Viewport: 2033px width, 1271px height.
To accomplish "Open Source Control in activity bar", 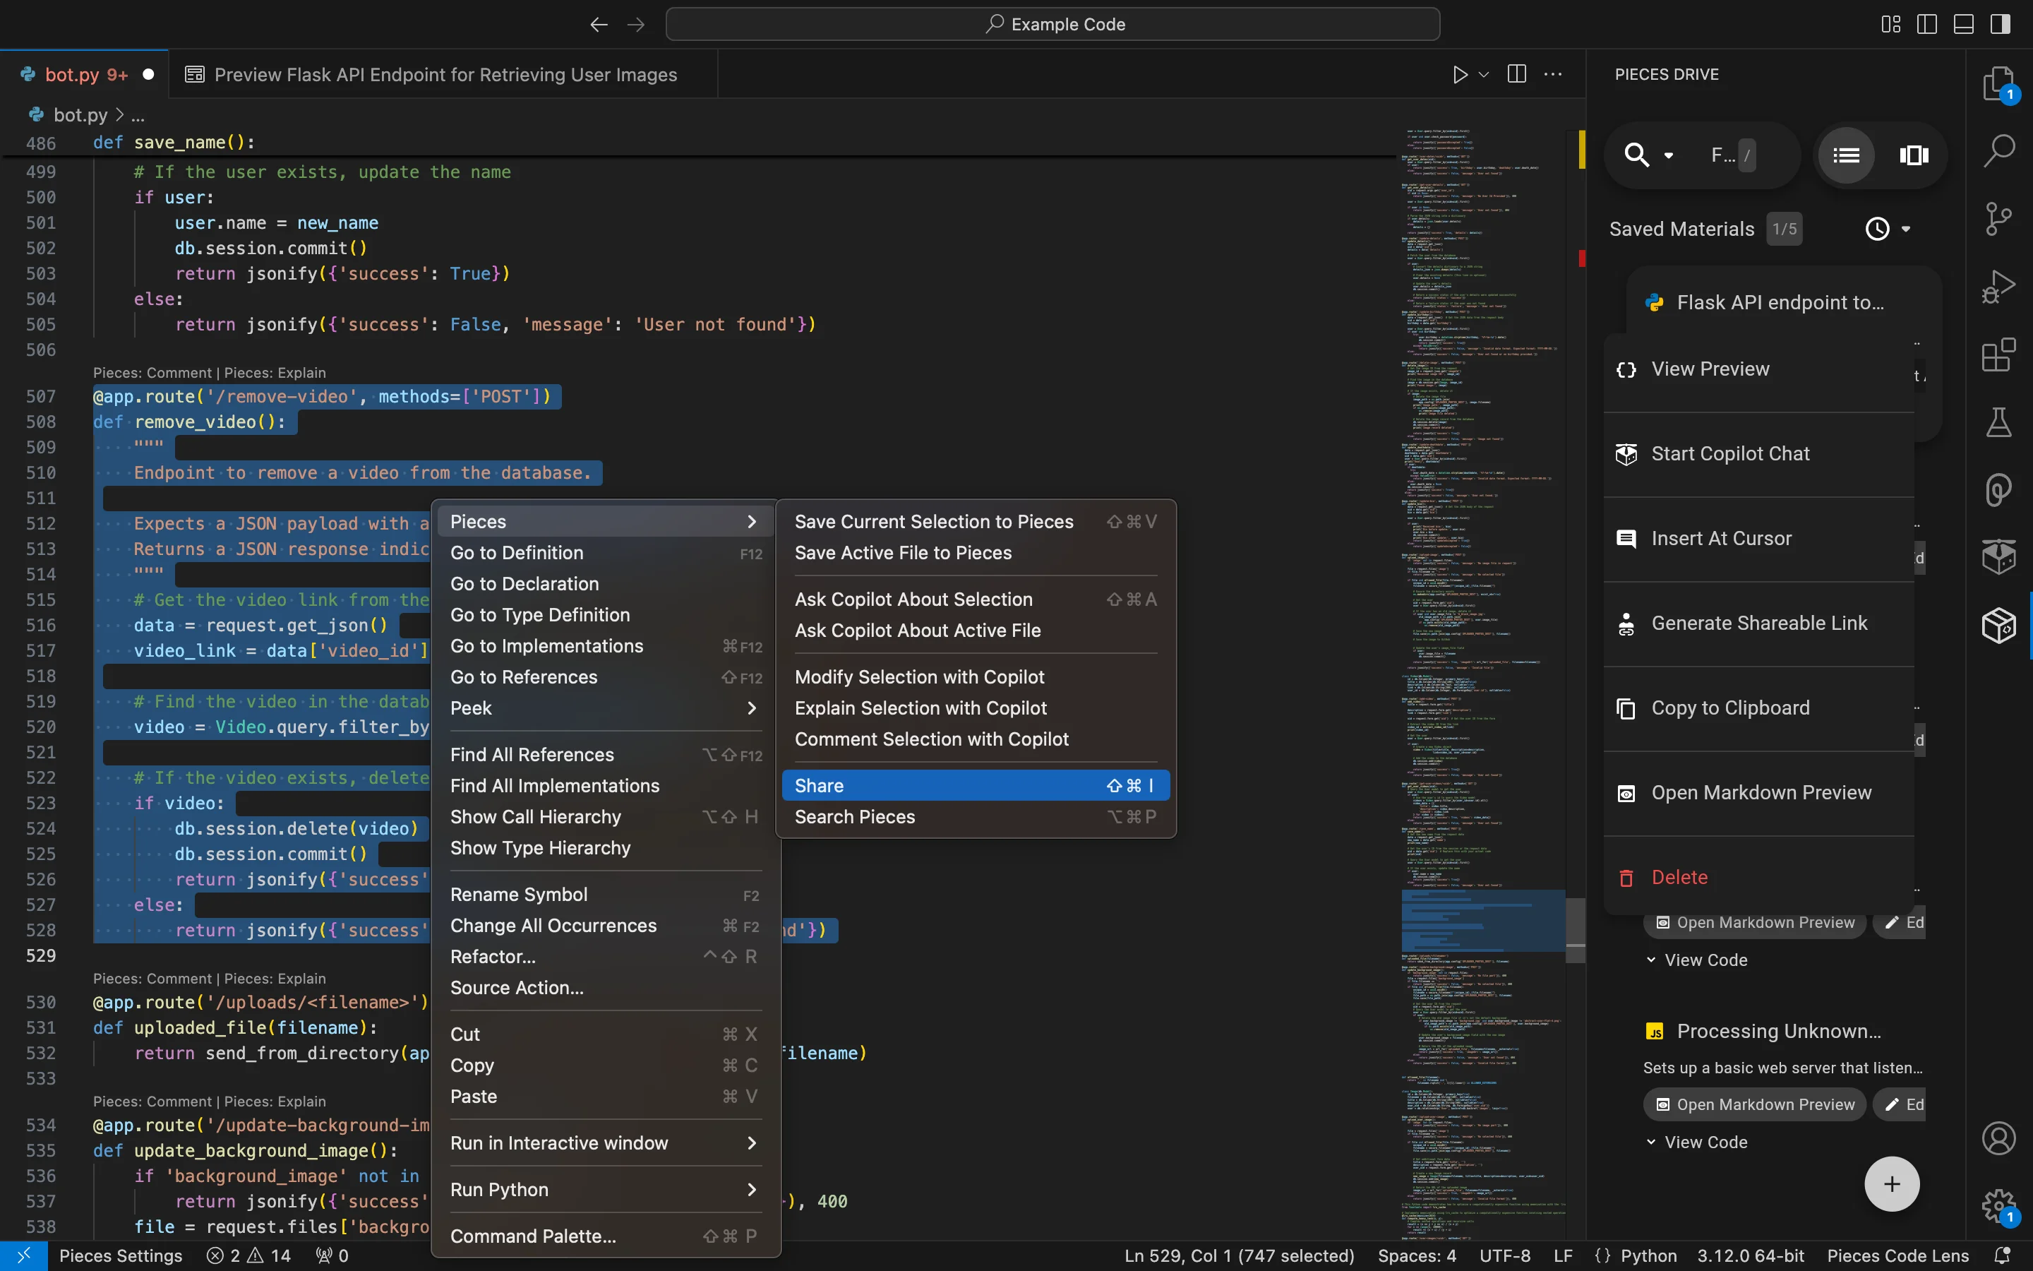I will coord(1998,219).
